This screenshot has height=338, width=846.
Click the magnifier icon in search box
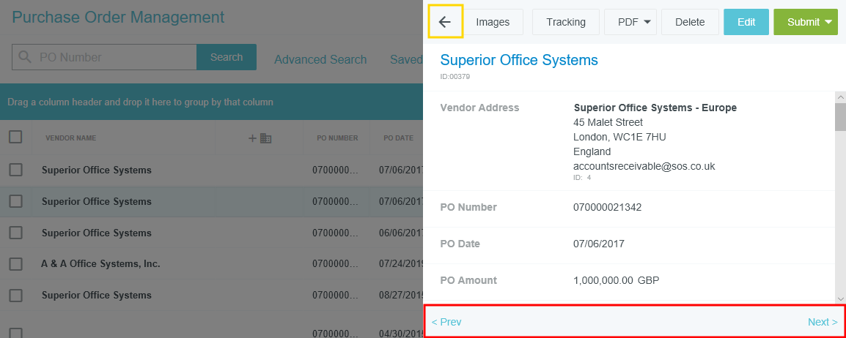[26, 57]
